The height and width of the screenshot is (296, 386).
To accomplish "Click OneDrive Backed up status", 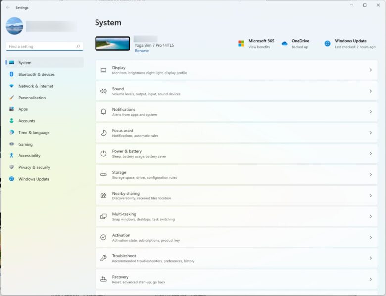I will 300,47.
